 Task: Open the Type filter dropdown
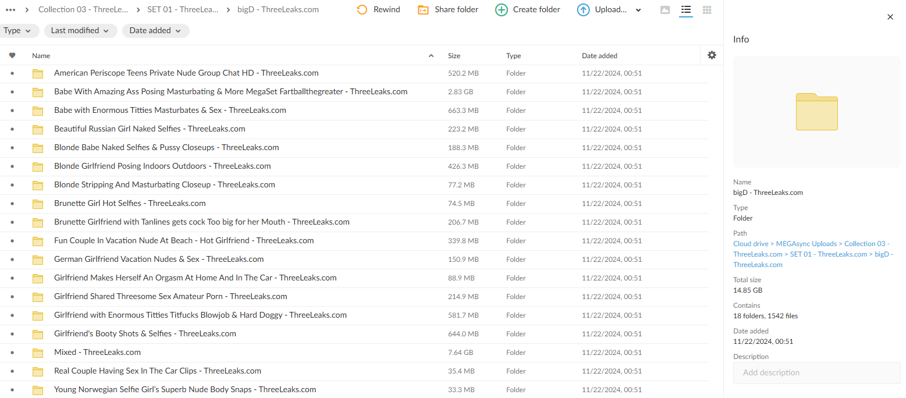coord(19,31)
